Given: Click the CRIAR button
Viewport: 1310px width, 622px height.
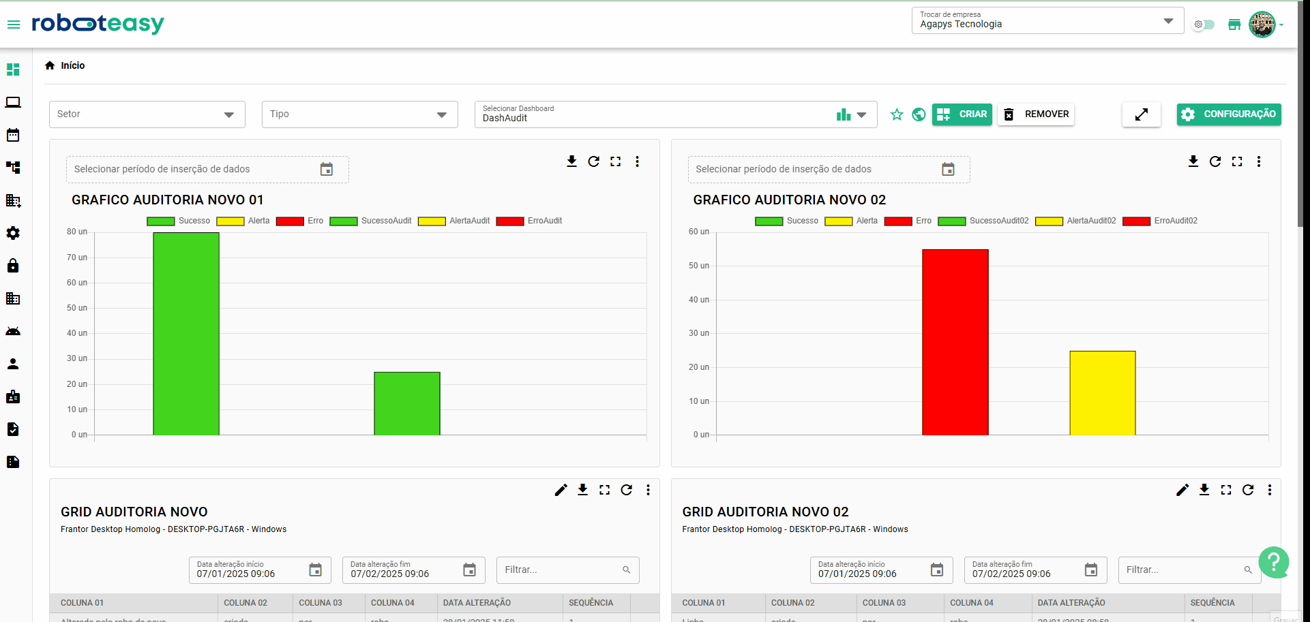Looking at the screenshot, I should 962,114.
